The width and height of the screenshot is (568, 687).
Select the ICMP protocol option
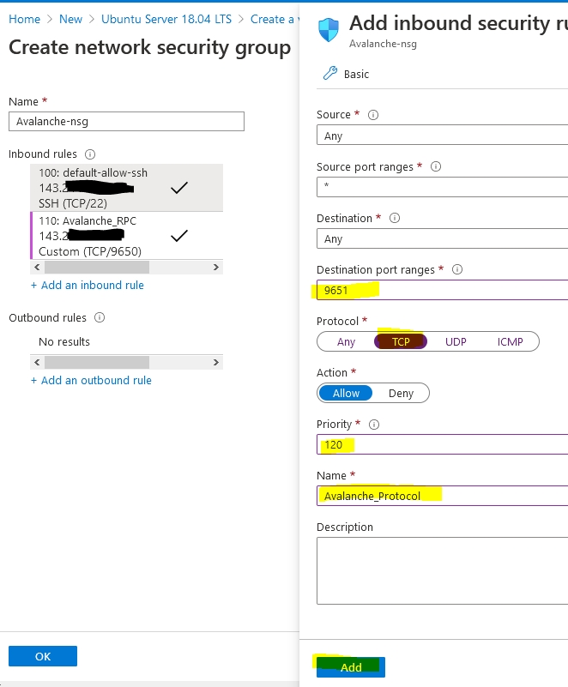511,341
